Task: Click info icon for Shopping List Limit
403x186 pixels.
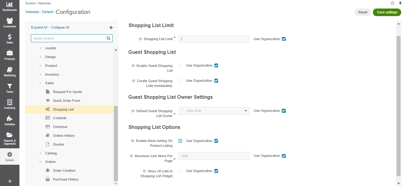Action: [x=140, y=39]
